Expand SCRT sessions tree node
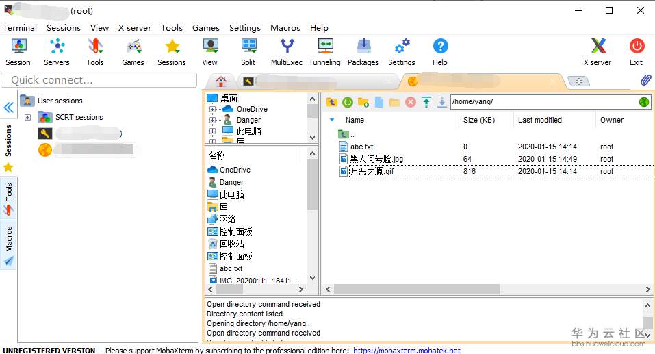The image size is (655, 354). (27, 118)
